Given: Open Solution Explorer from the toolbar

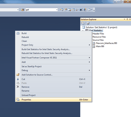Looking at the screenshot, I should 62,10.
